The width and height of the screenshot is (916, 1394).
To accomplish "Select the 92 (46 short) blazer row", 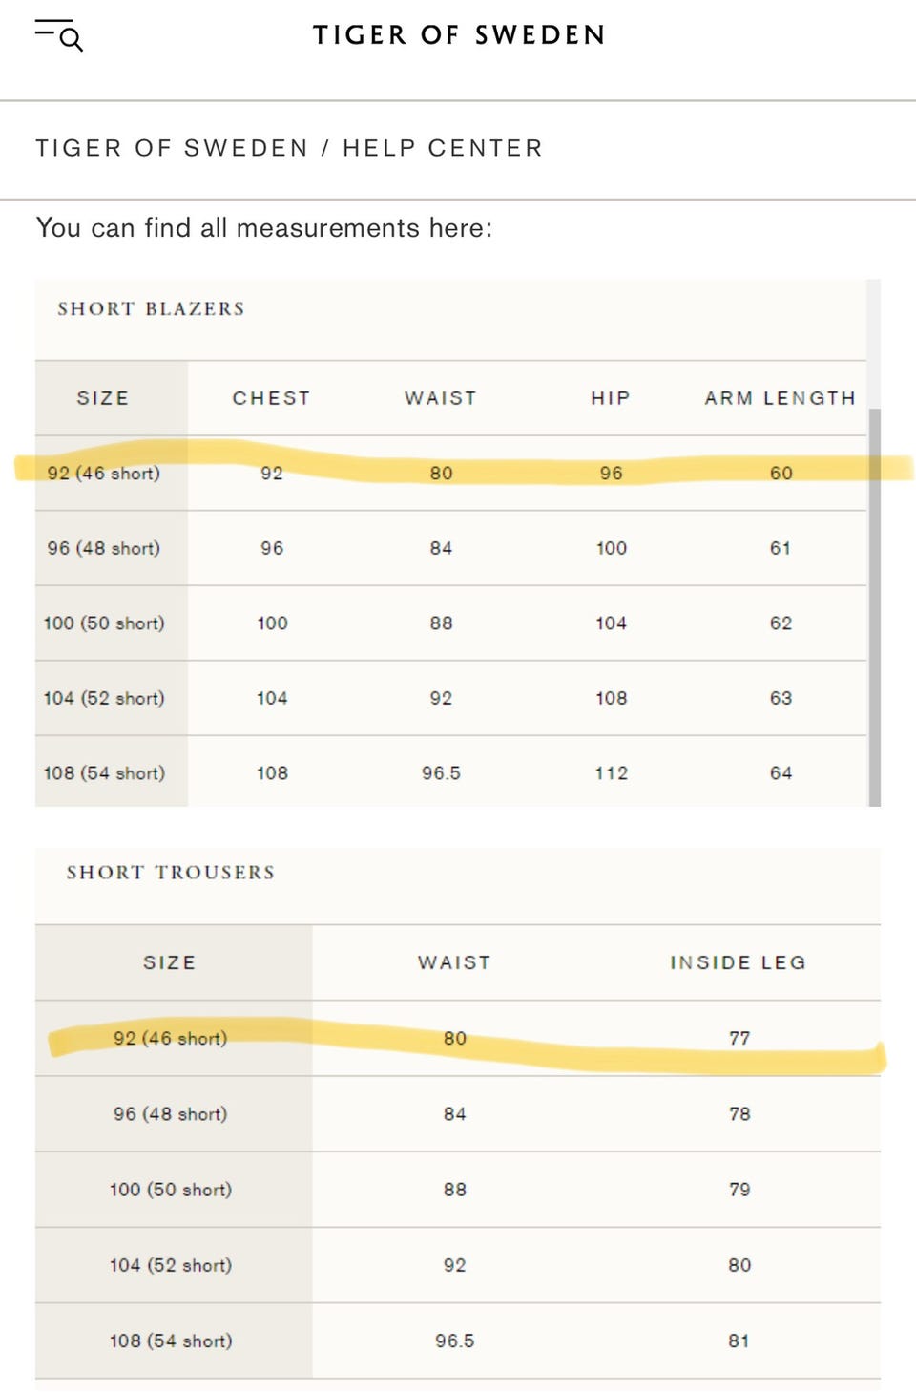I will point(450,473).
